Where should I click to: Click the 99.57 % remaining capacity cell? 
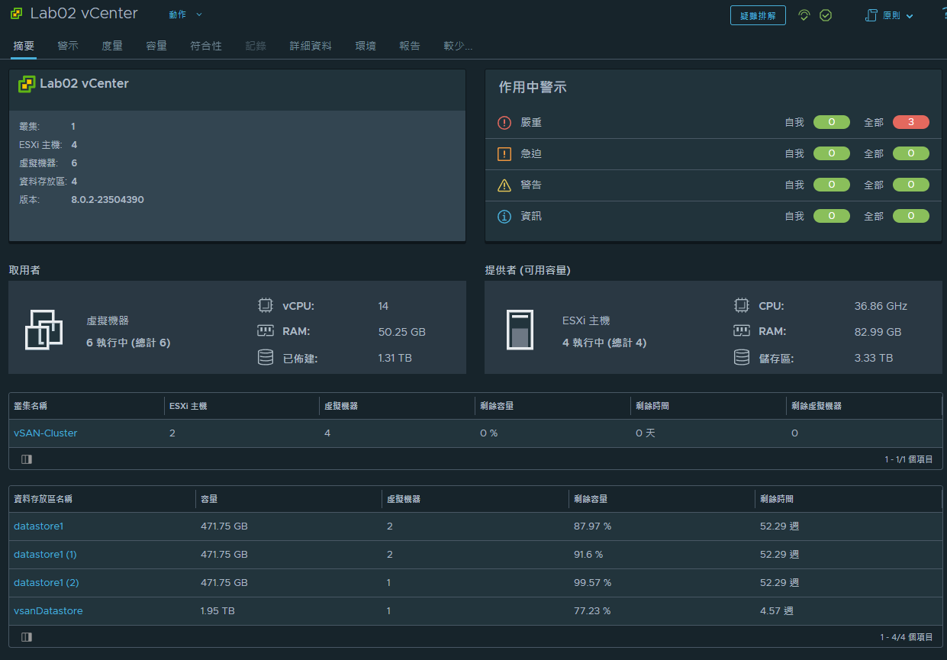click(593, 583)
